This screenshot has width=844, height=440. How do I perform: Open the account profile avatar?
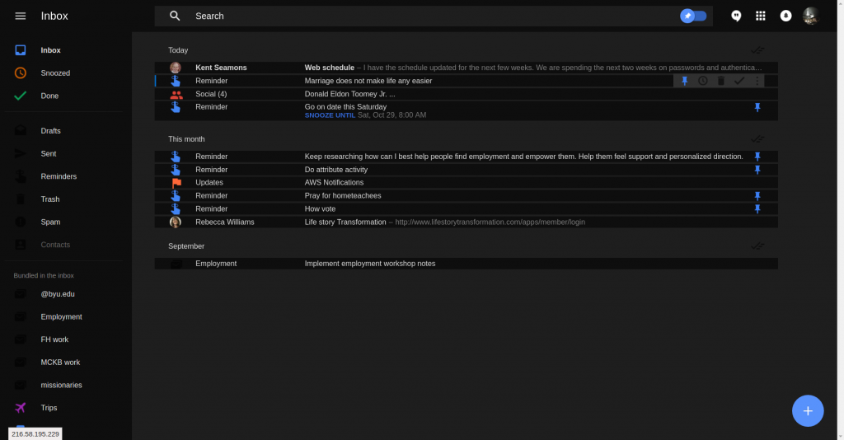[811, 16]
